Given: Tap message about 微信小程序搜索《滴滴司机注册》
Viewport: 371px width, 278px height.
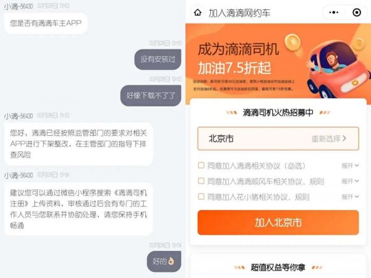Looking at the screenshot, I should (79, 209).
